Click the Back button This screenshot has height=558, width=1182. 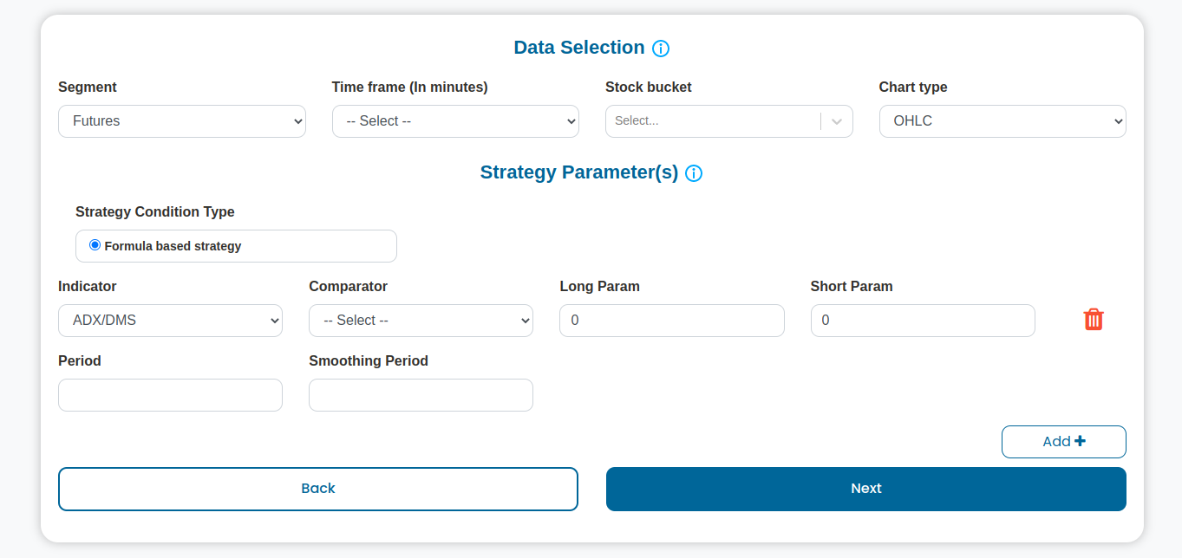coord(318,489)
